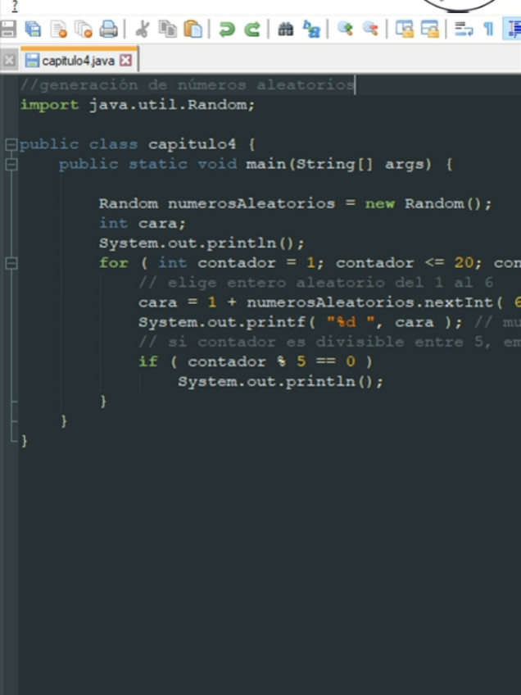Undo with the green back arrow

coord(227,30)
